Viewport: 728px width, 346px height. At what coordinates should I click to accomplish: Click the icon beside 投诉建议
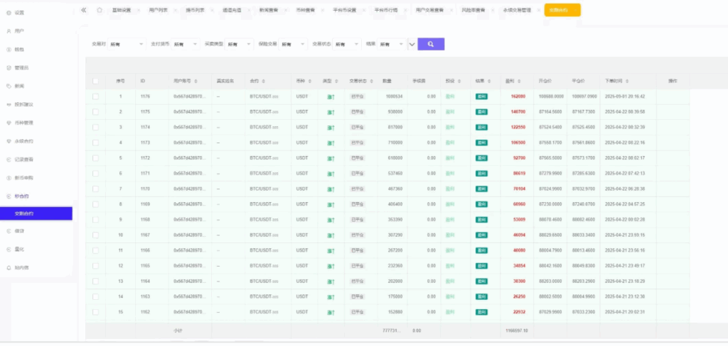pos(9,105)
